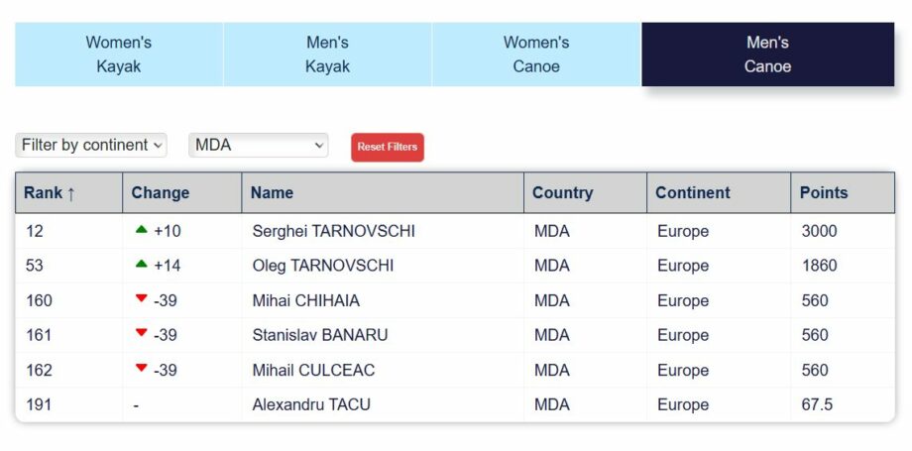
Task: Select the Men's Canoe tab
Action: pyautogui.click(x=767, y=55)
